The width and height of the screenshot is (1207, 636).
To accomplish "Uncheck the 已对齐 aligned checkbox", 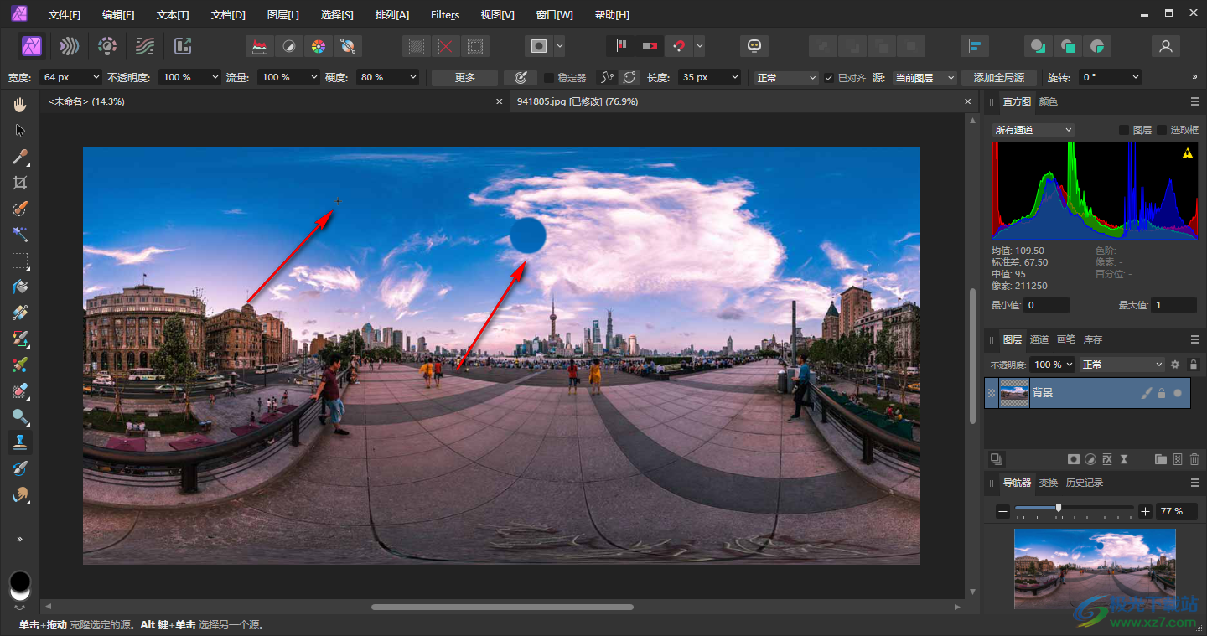I will click(829, 77).
